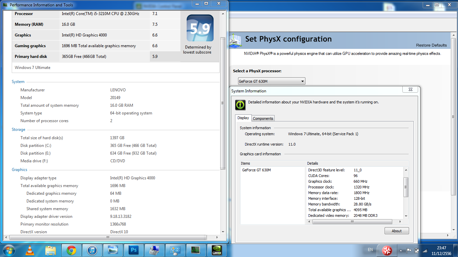This screenshot has width=458, height=257.
Task: Click the Graphics clock detail row
Action: click(x=355, y=181)
